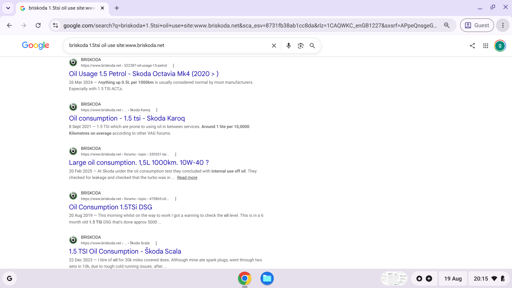
Task: Open the Files app from the shelf
Action: 267,278
